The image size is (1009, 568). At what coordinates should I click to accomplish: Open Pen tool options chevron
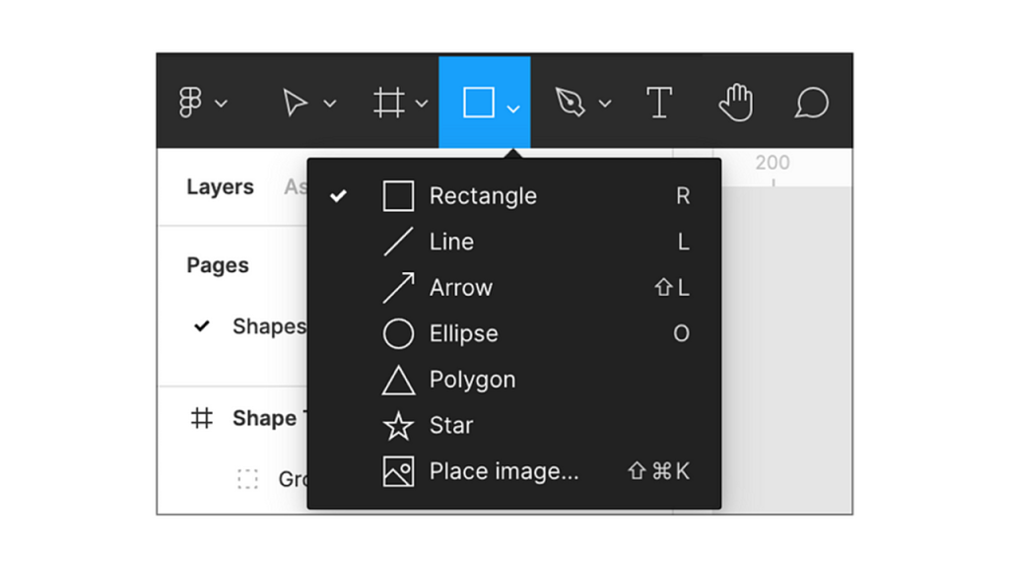pos(605,104)
